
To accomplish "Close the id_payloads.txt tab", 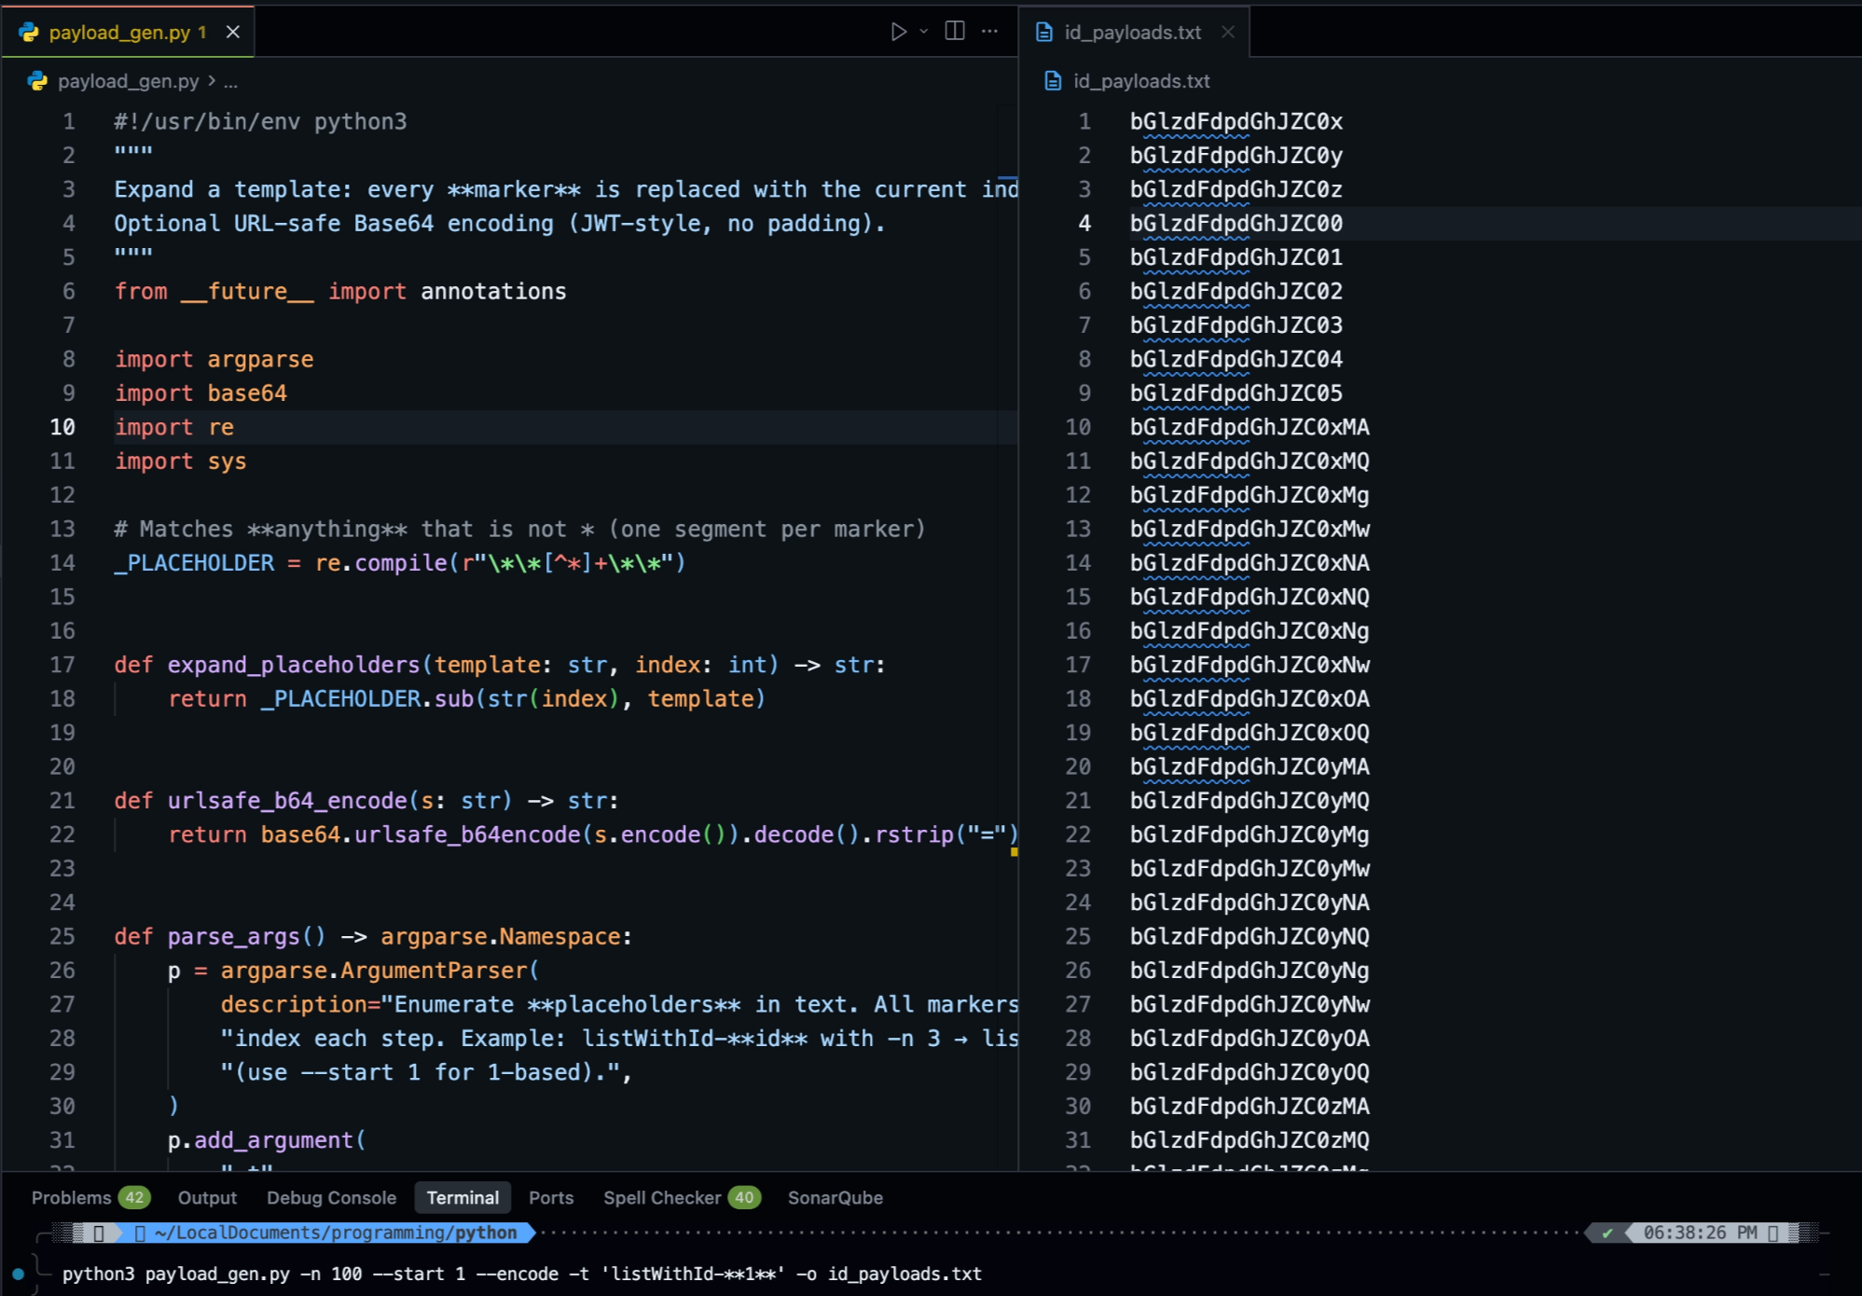I will [1228, 32].
